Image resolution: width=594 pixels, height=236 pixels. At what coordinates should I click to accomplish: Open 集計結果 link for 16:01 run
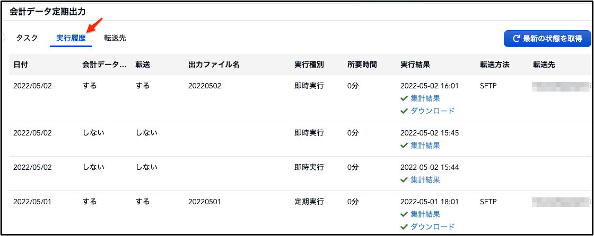(x=425, y=98)
